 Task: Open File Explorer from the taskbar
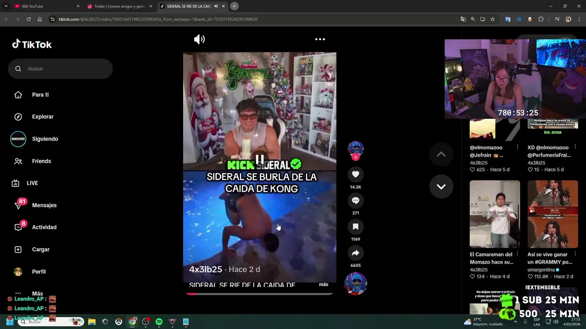(92, 322)
